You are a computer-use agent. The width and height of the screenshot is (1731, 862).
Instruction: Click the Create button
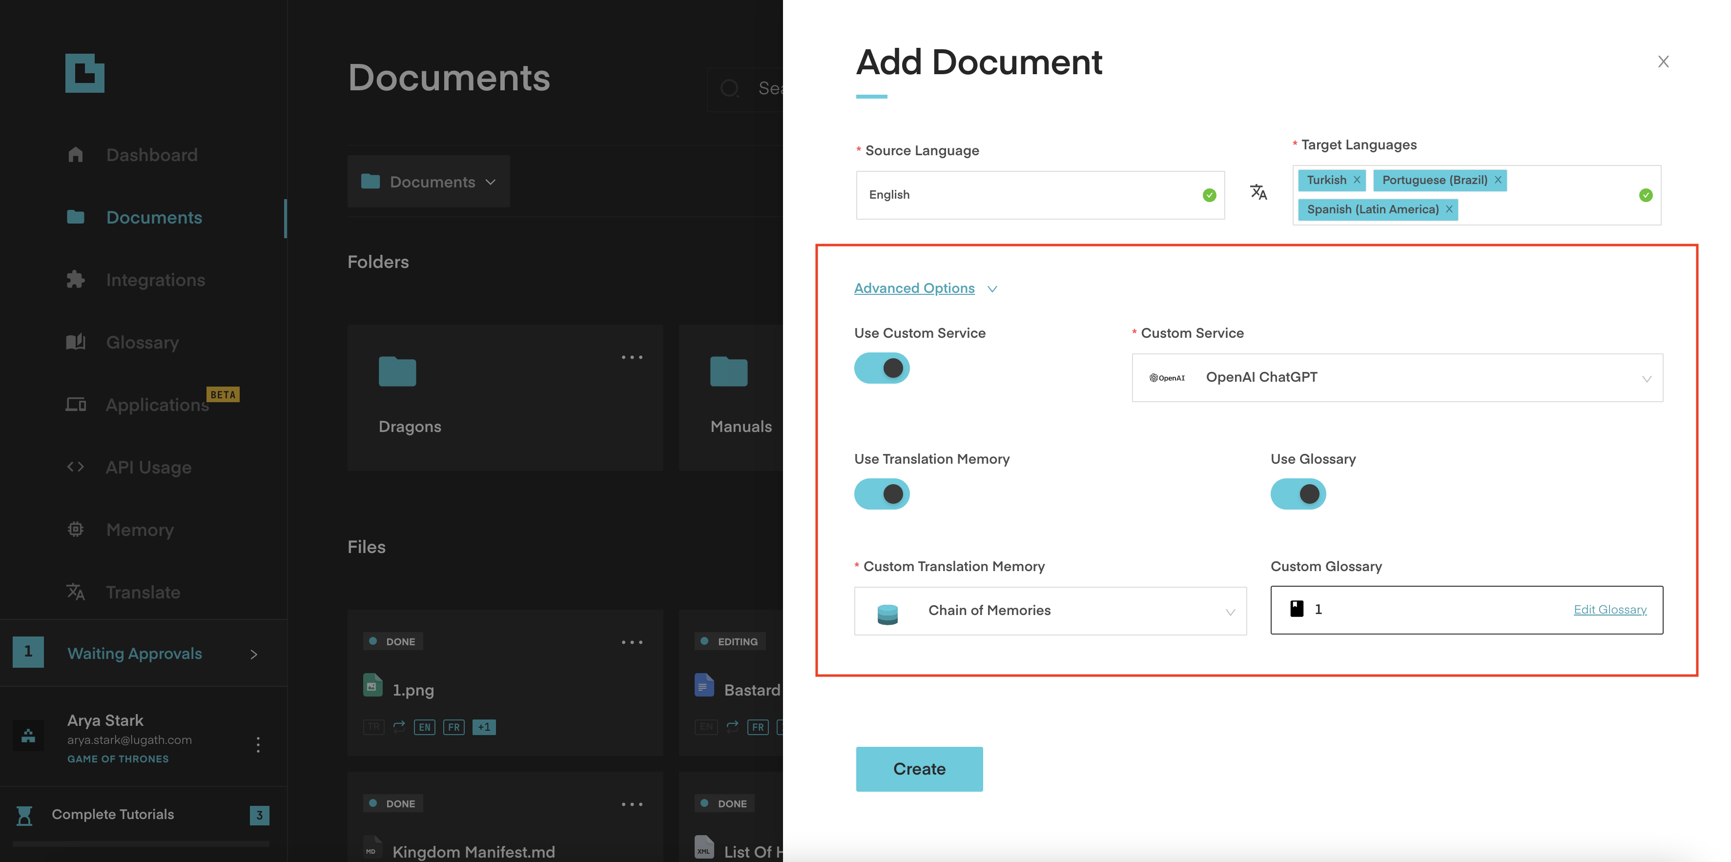tap(919, 769)
